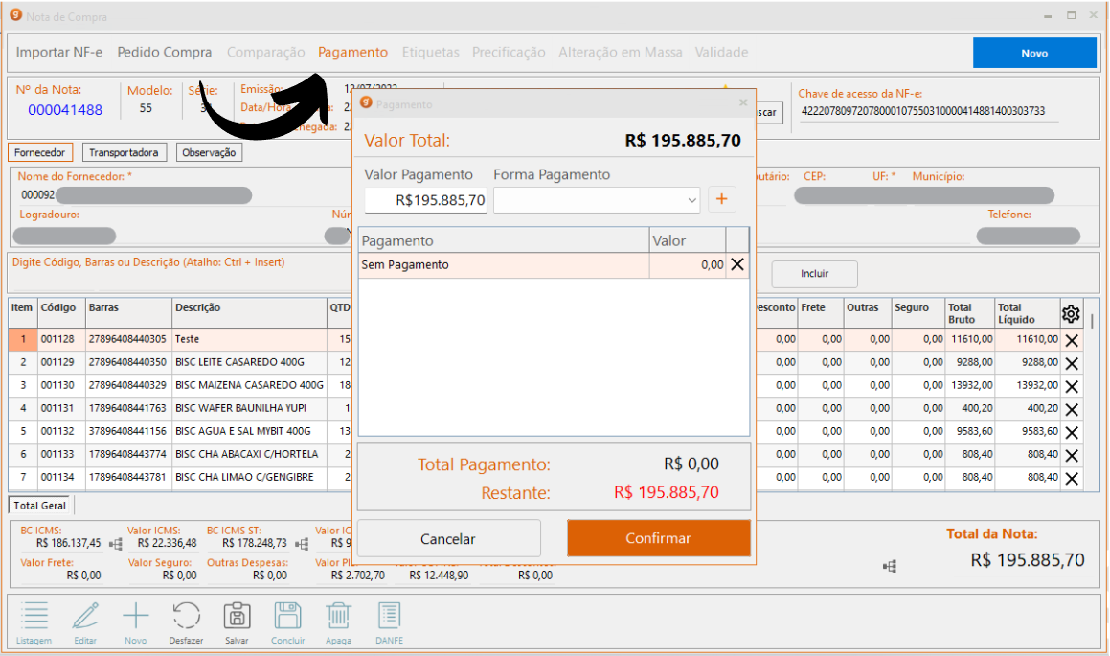
Task: Open the grid column settings gear
Action: click(1071, 314)
